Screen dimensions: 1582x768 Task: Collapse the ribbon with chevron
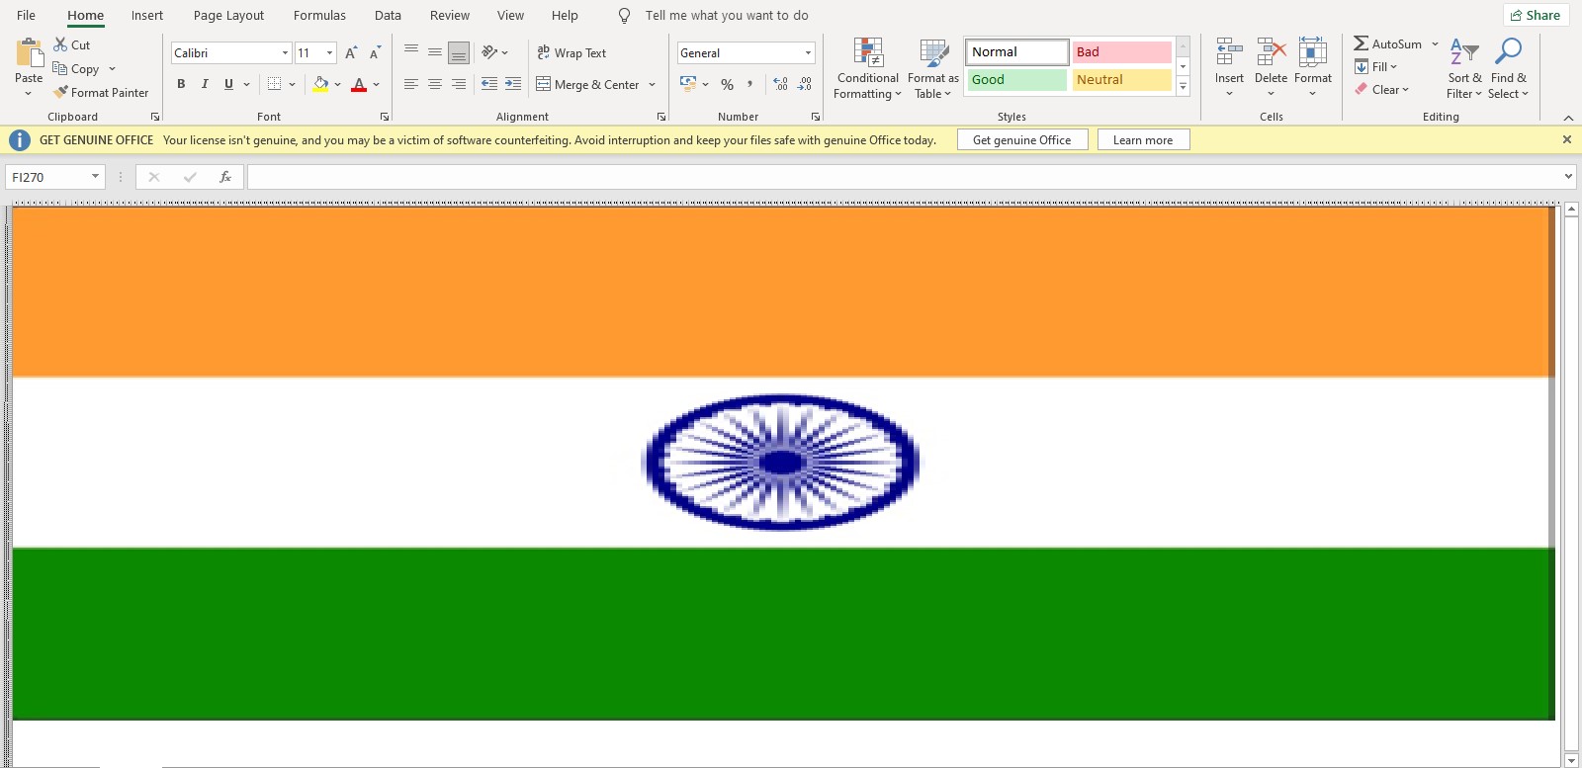click(1567, 118)
